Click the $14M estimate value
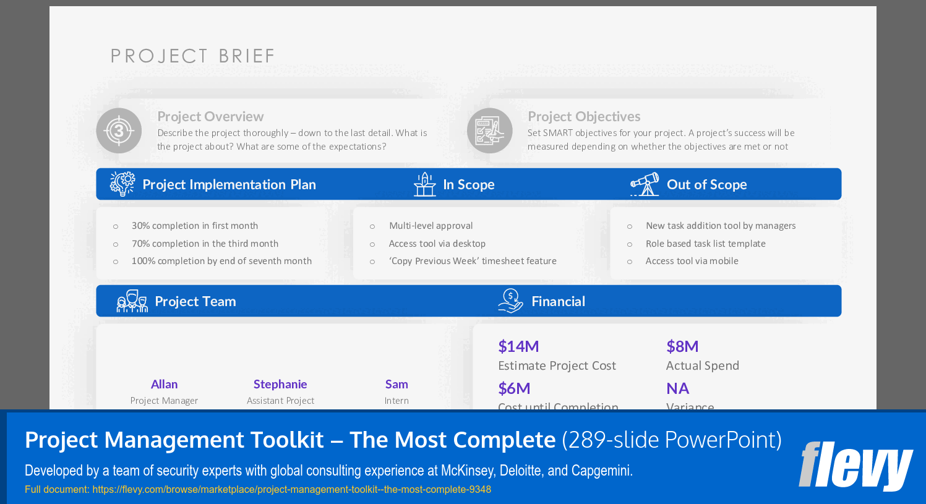The height and width of the screenshot is (504, 926). (x=518, y=346)
